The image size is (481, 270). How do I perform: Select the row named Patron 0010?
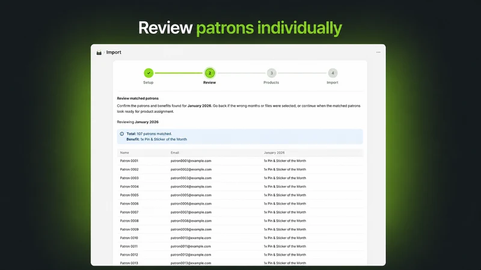click(x=240, y=238)
